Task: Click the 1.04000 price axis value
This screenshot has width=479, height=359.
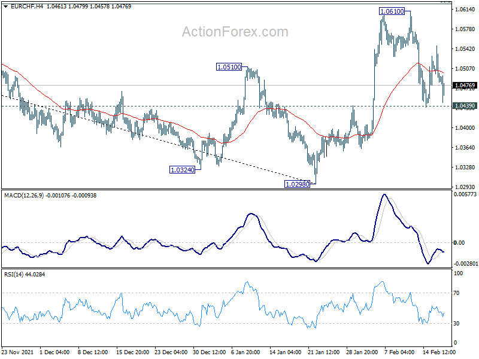Action: [465, 128]
